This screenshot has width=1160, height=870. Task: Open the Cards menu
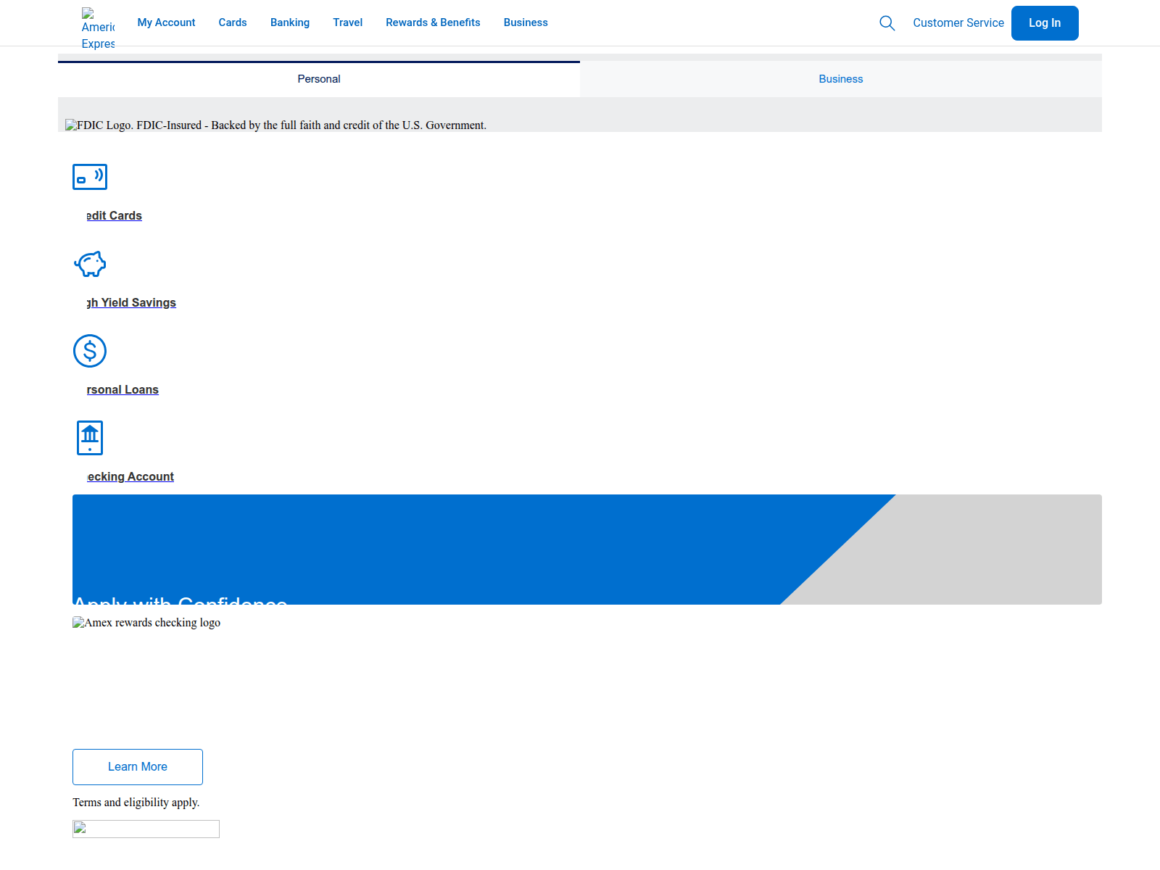click(233, 22)
